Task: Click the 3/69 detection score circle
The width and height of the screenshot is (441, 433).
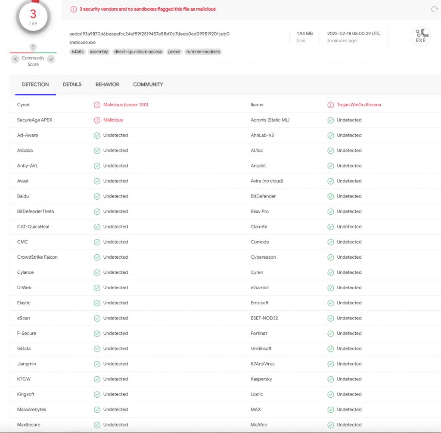Action: click(33, 17)
